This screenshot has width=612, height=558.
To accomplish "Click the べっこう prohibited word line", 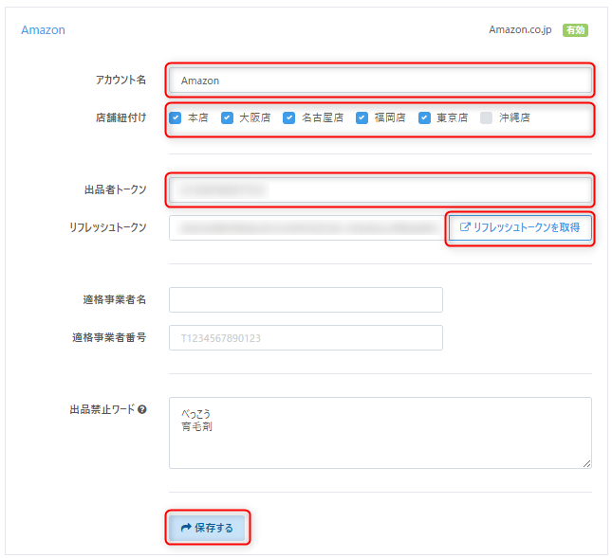I will [195, 413].
